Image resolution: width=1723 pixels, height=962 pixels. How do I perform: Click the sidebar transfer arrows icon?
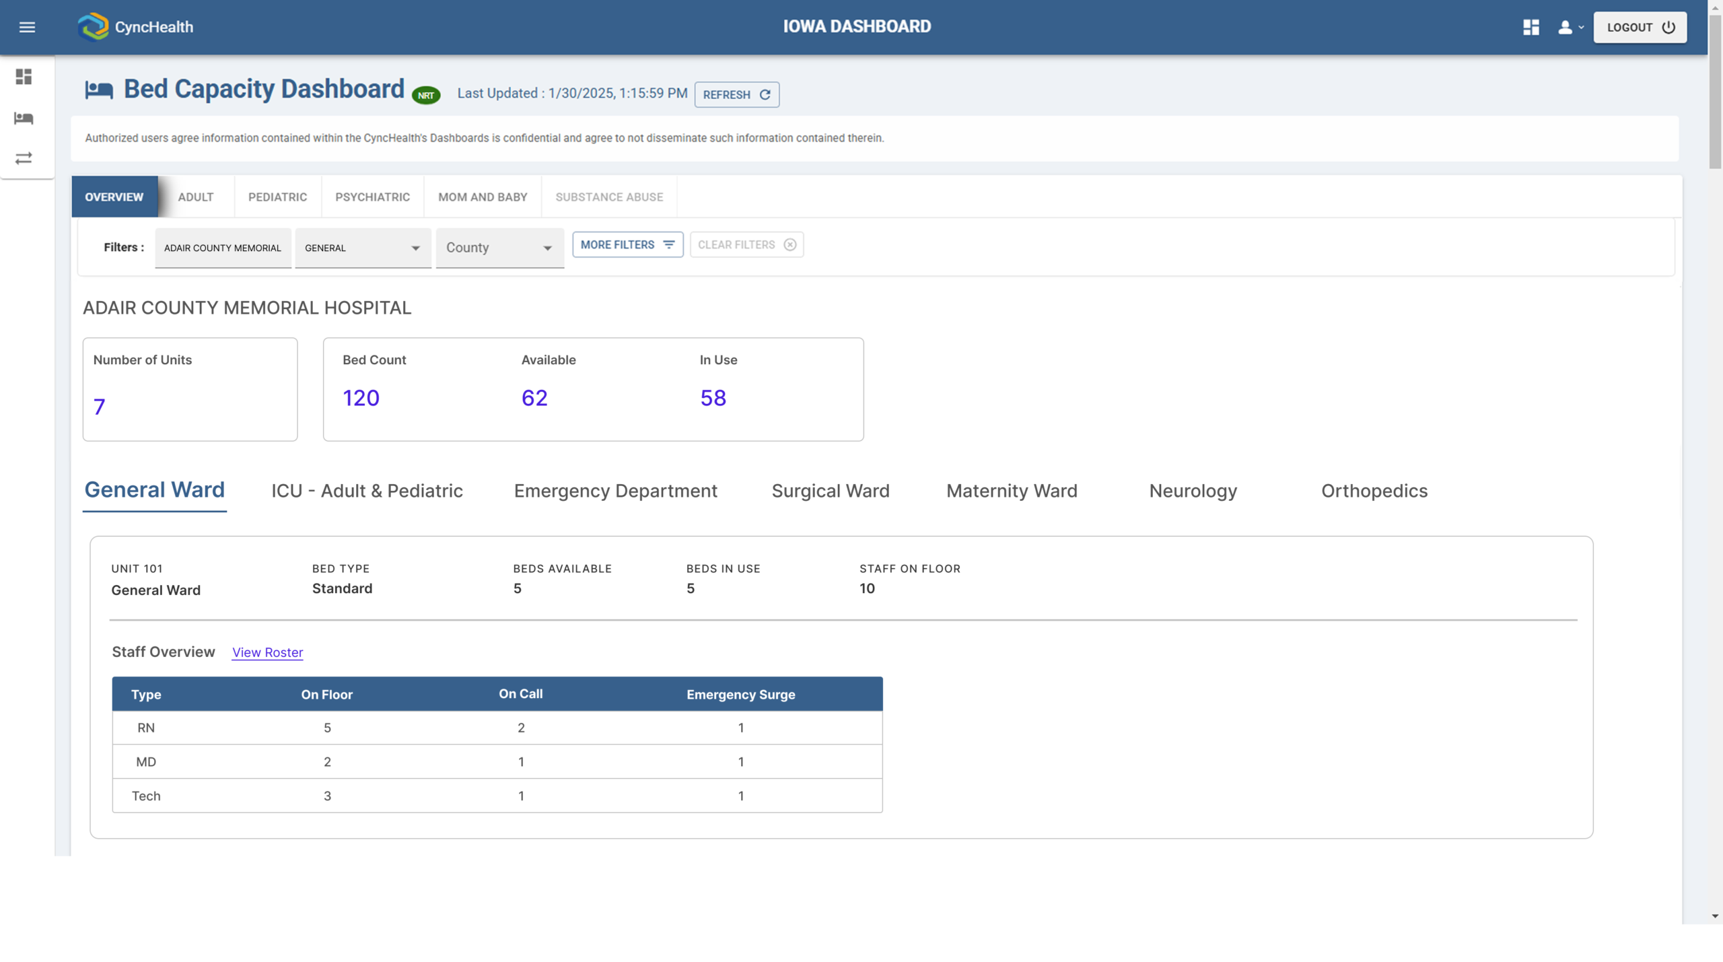tap(24, 158)
